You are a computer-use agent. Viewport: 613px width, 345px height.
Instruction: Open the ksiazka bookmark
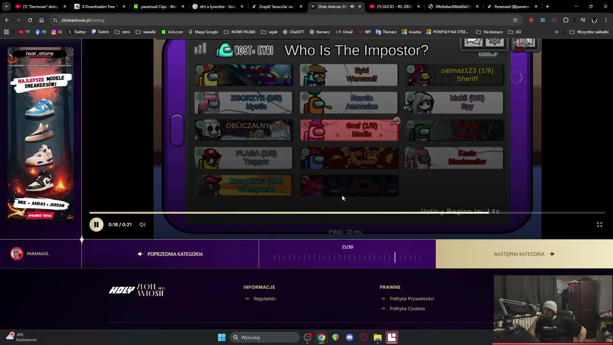click(x=411, y=32)
